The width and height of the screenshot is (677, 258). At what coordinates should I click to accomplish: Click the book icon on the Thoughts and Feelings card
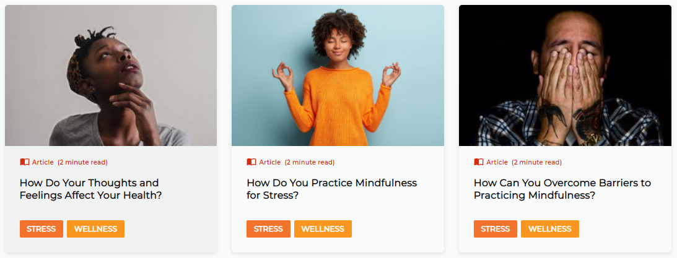pyautogui.click(x=25, y=162)
